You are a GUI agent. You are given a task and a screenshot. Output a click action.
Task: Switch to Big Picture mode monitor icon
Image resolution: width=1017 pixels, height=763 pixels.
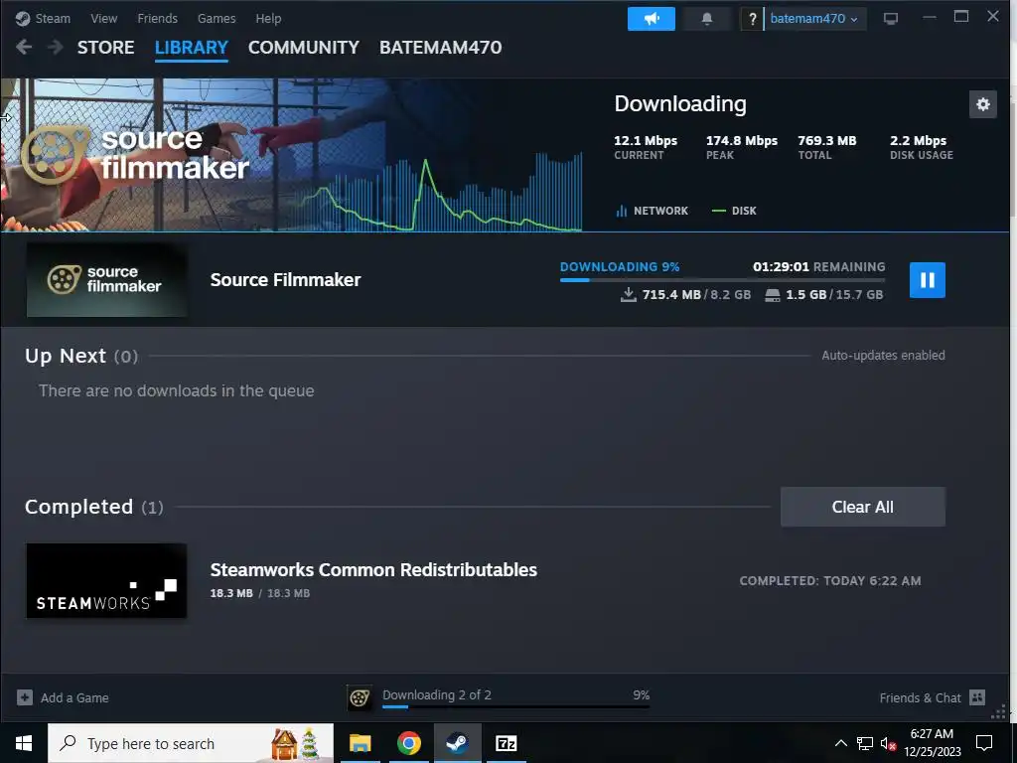(x=891, y=19)
